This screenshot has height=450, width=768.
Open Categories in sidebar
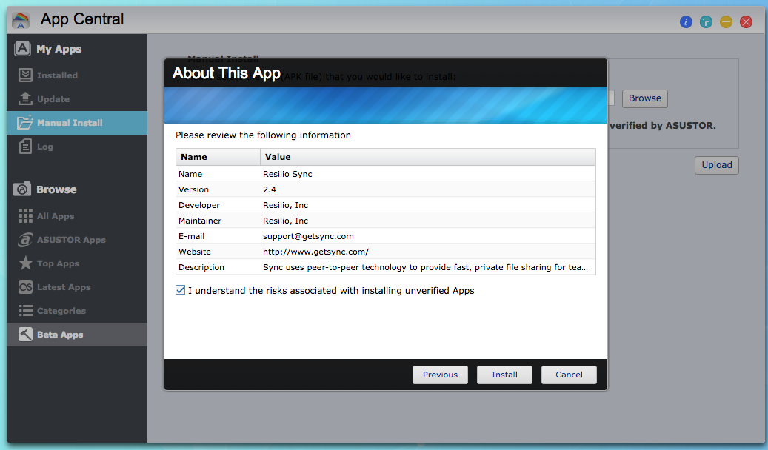pos(77,310)
